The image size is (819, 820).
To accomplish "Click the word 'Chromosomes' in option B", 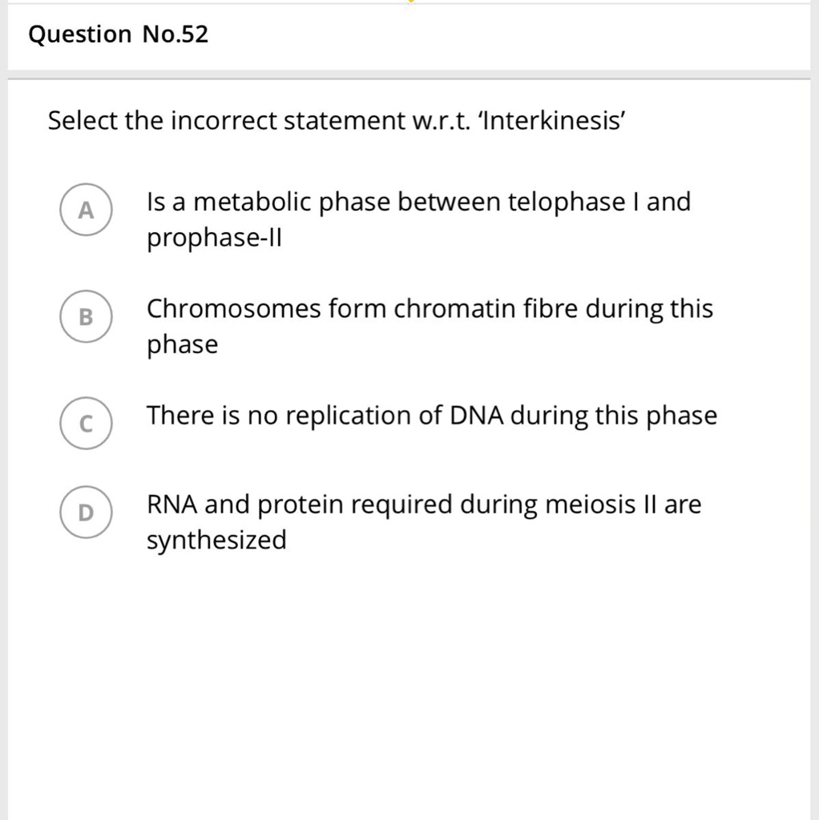I will [234, 308].
